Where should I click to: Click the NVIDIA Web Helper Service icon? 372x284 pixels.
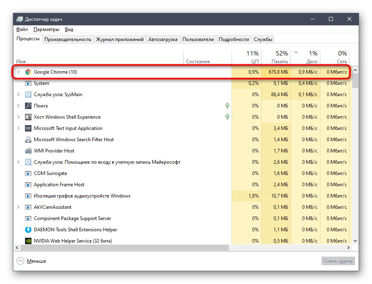(28, 241)
